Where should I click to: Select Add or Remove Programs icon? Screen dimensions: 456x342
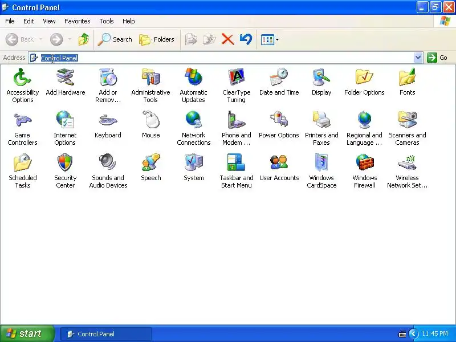tap(108, 78)
